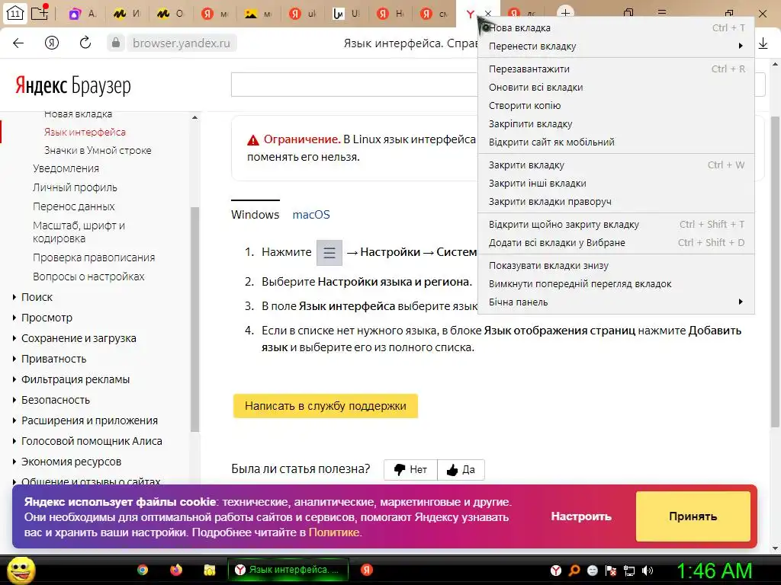Select Закріпити вкладку

click(x=616, y=124)
